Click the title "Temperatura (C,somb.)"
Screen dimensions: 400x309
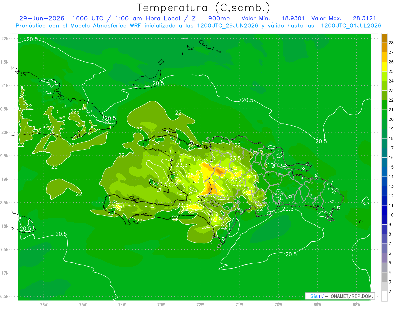[203, 7]
